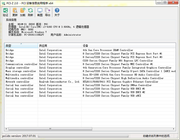Select the High Definition Audio Controller row
This screenshot has height=140, width=180.
(x=90, y=78)
